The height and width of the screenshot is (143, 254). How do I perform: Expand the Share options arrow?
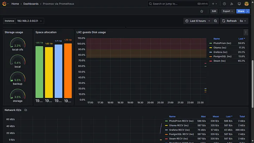click(x=248, y=11)
